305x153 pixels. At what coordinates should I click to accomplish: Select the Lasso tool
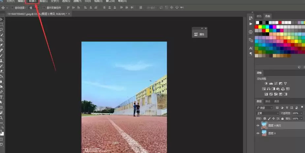(x=1, y=30)
